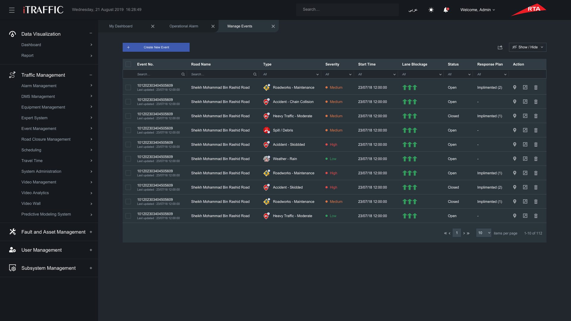This screenshot has width=571, height=321.
Task: Open the Severity filter dropdown
Action: point(338,74)
